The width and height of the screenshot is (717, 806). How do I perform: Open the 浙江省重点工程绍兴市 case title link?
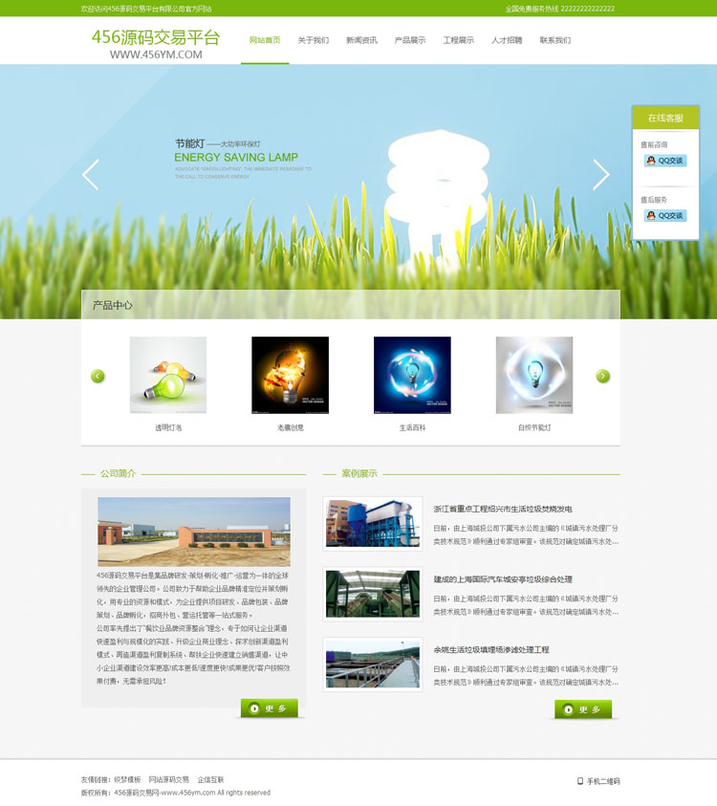tap(503, 509)
